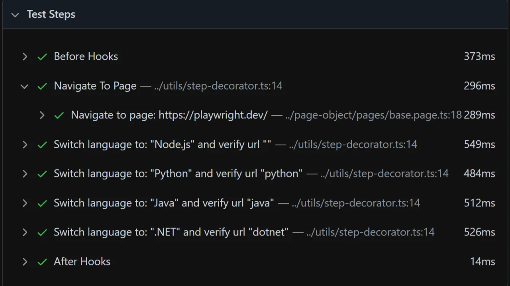Expand the Navigate to page playwright.dev sub-step
Screen dimensions: 510x286
[42, 115]
